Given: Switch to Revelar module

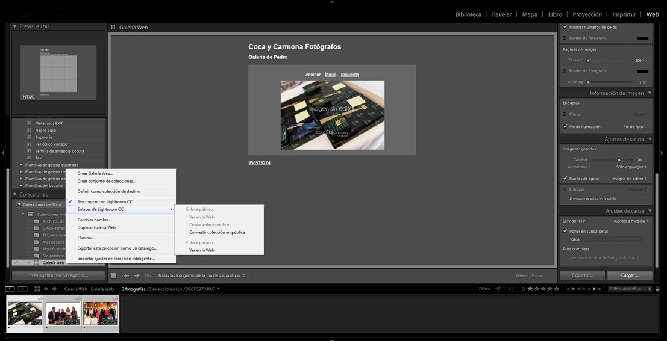Looking at the screenshot, I should click(x=501, y=14).
